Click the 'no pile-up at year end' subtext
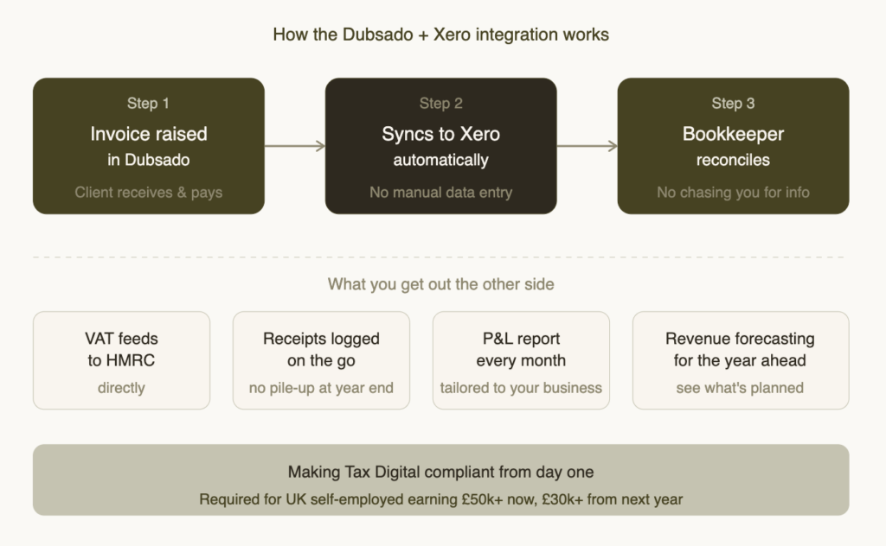This screenshot has width=886, height=546. click(321, 388)
